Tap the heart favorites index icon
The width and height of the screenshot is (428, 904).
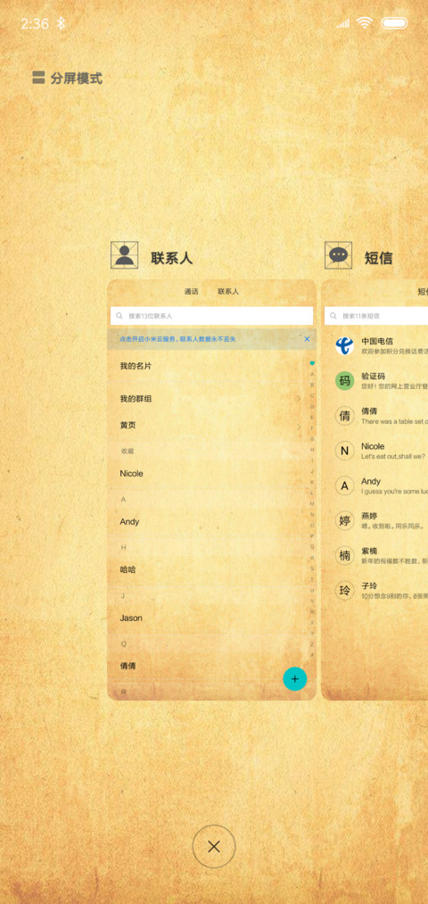[x=312, y=363]
